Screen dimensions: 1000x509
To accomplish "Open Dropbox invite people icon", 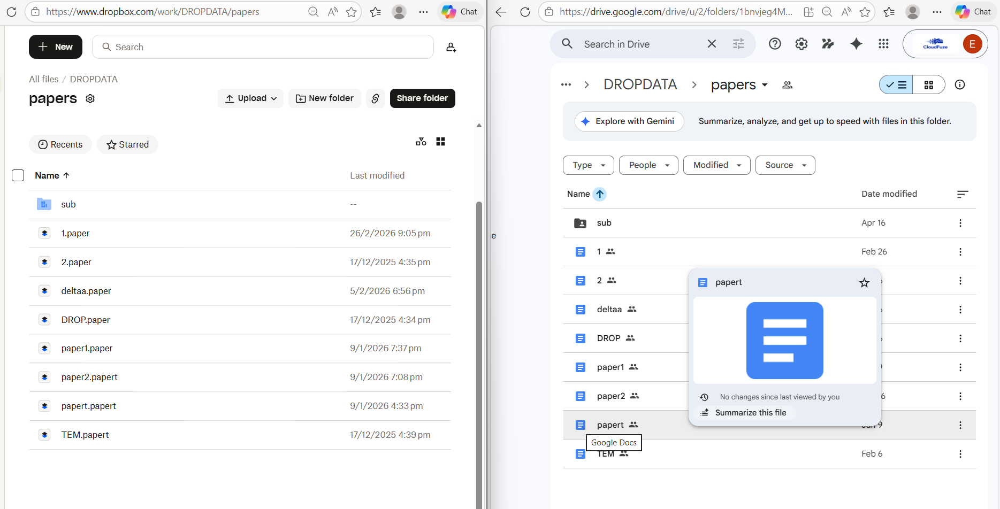I will 451,47.
